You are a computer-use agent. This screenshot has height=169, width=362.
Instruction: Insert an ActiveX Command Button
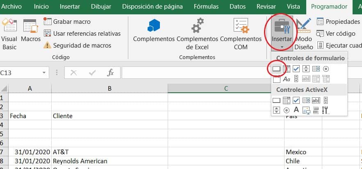click(x=276, y=100)
